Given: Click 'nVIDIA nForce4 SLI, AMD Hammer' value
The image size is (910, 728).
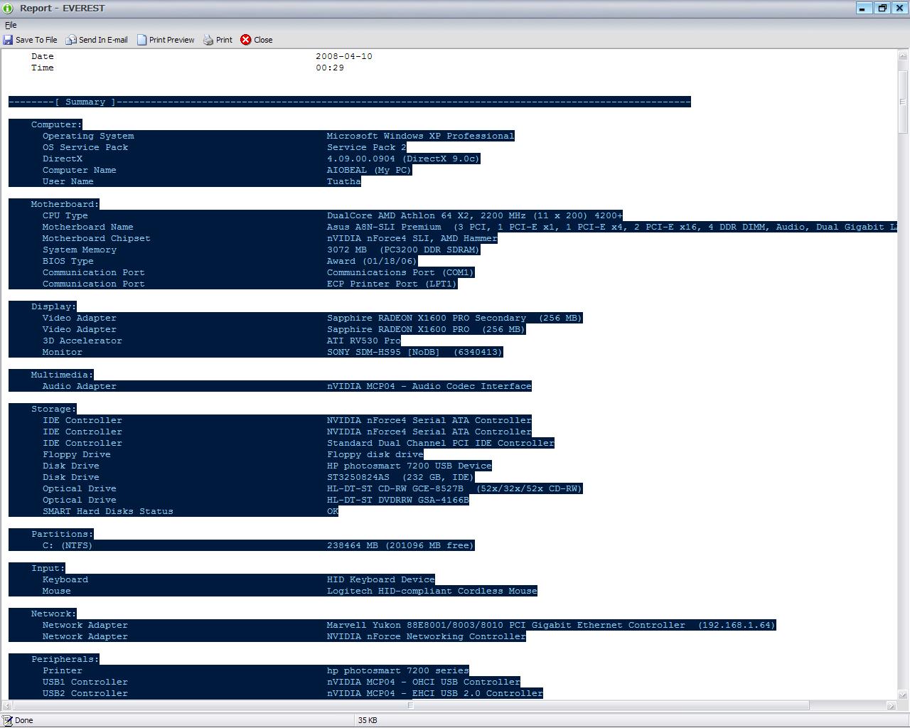Looking at the screenshot, I should 412,238.
